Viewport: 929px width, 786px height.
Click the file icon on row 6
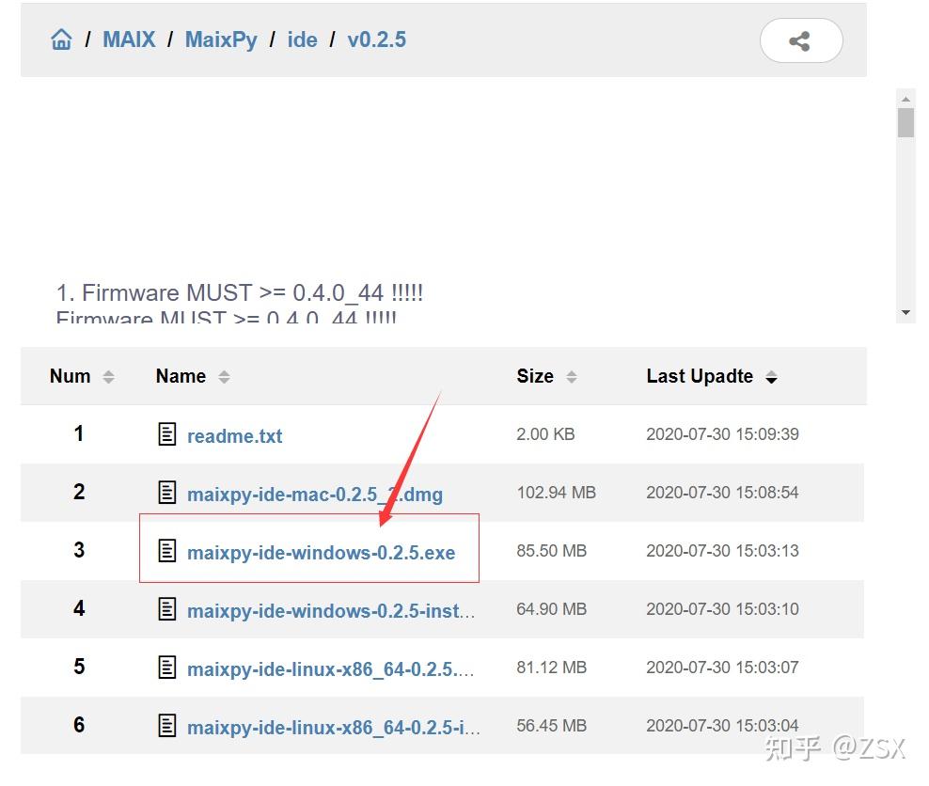pyautogui.click(x=166, y=725)
